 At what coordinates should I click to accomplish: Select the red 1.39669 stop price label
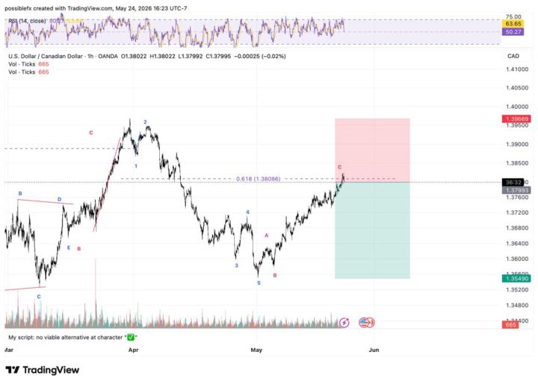pos(517,119)
